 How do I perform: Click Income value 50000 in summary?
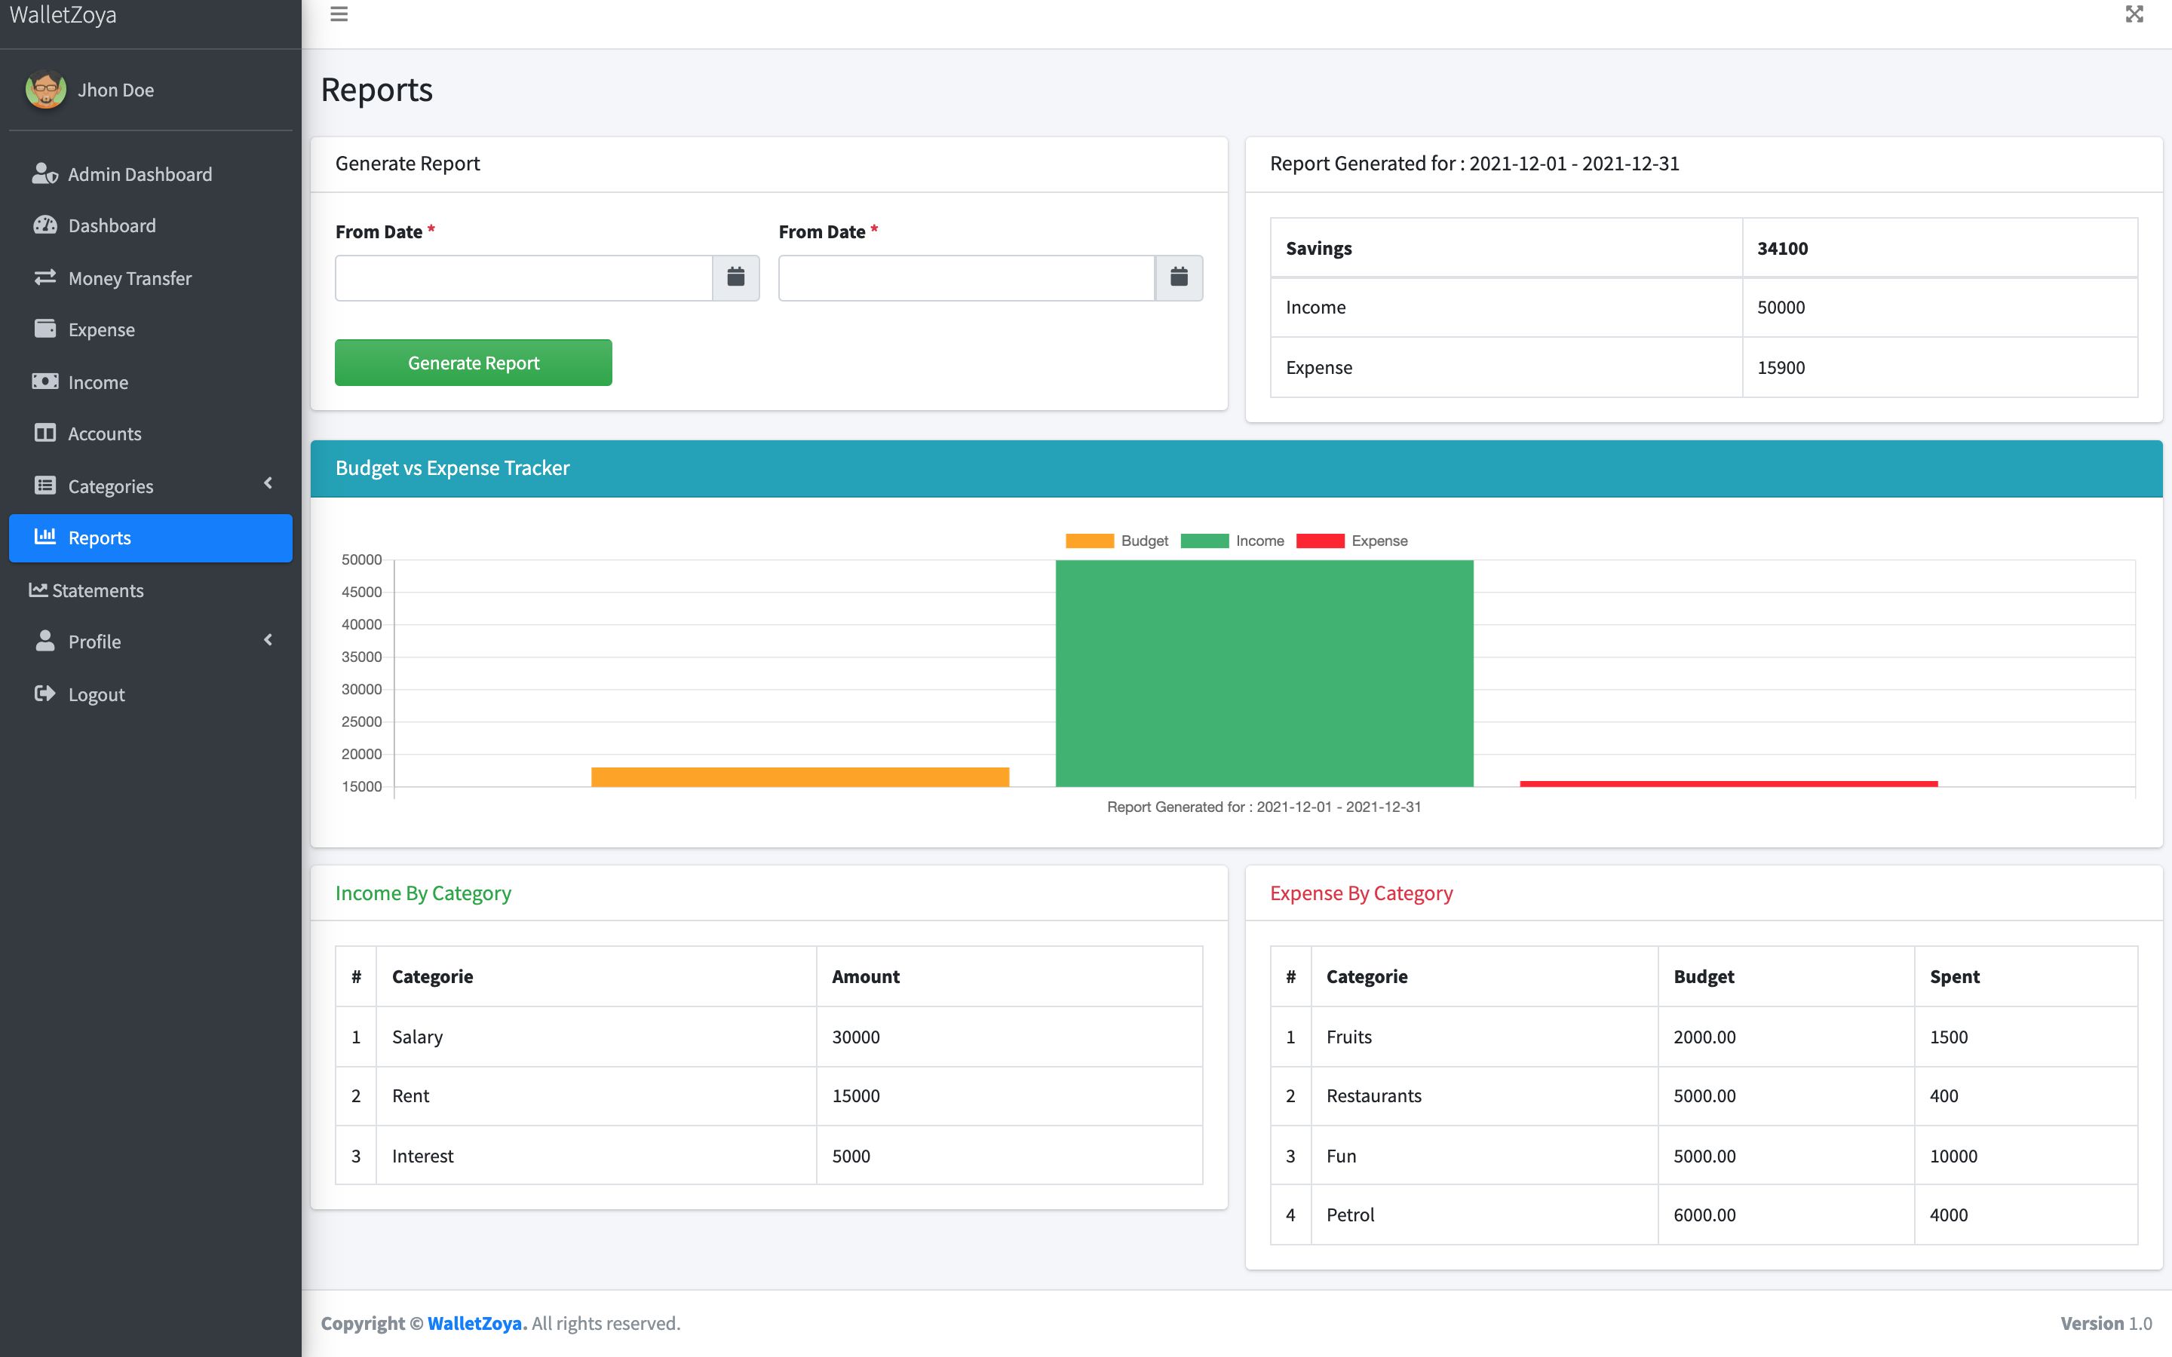[1781, 307]
